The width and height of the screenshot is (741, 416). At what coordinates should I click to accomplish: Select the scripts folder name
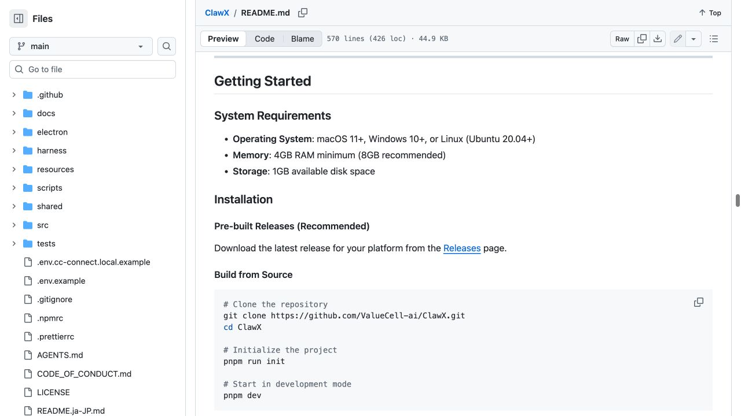[x=50, y=188]
